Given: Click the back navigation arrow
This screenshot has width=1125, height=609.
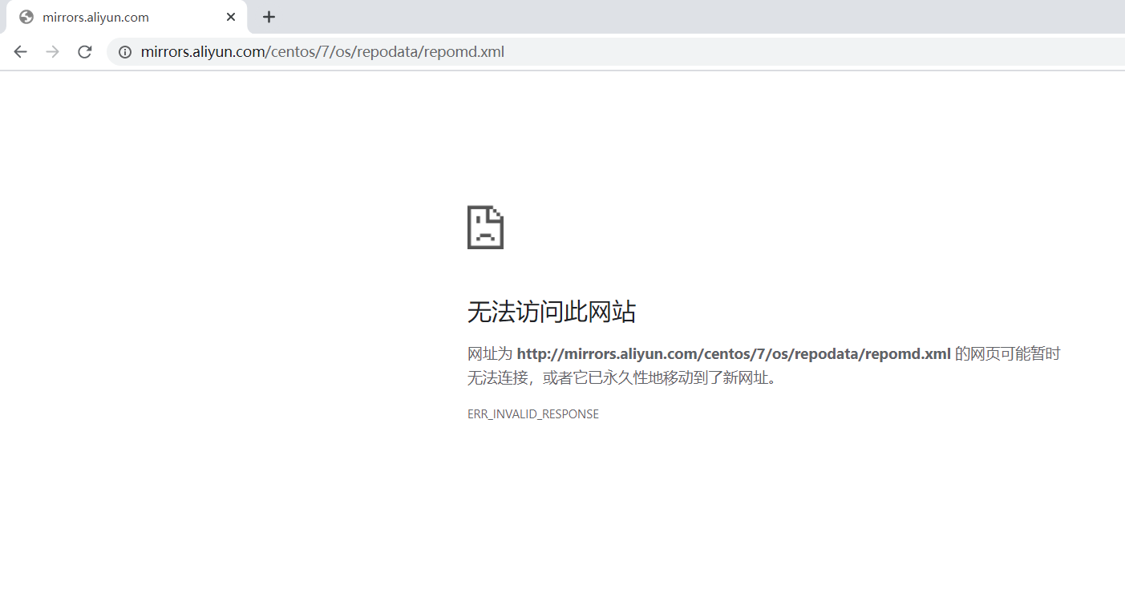Looking at the screenshot, I should tap(19, 51).
